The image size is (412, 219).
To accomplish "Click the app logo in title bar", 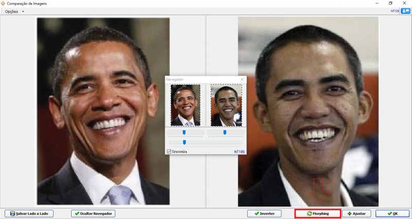I will [x=4, y=3].
